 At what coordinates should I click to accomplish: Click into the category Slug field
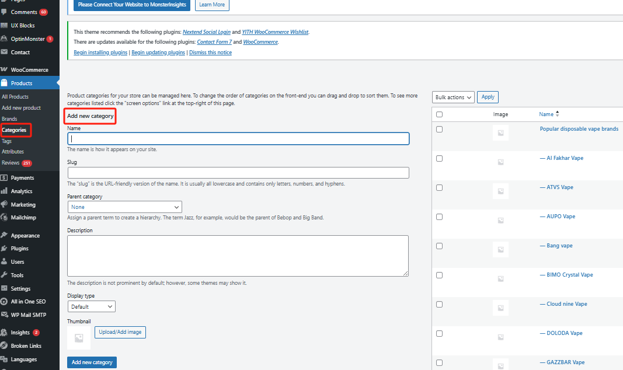(x=238, y=173)
